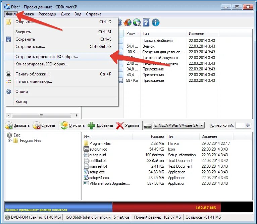Click the question mark help icon

click(x=146, y=22)
